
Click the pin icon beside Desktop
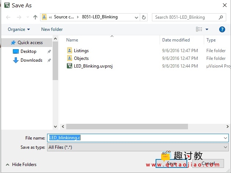pyautogui.click(x=49, y=51)
